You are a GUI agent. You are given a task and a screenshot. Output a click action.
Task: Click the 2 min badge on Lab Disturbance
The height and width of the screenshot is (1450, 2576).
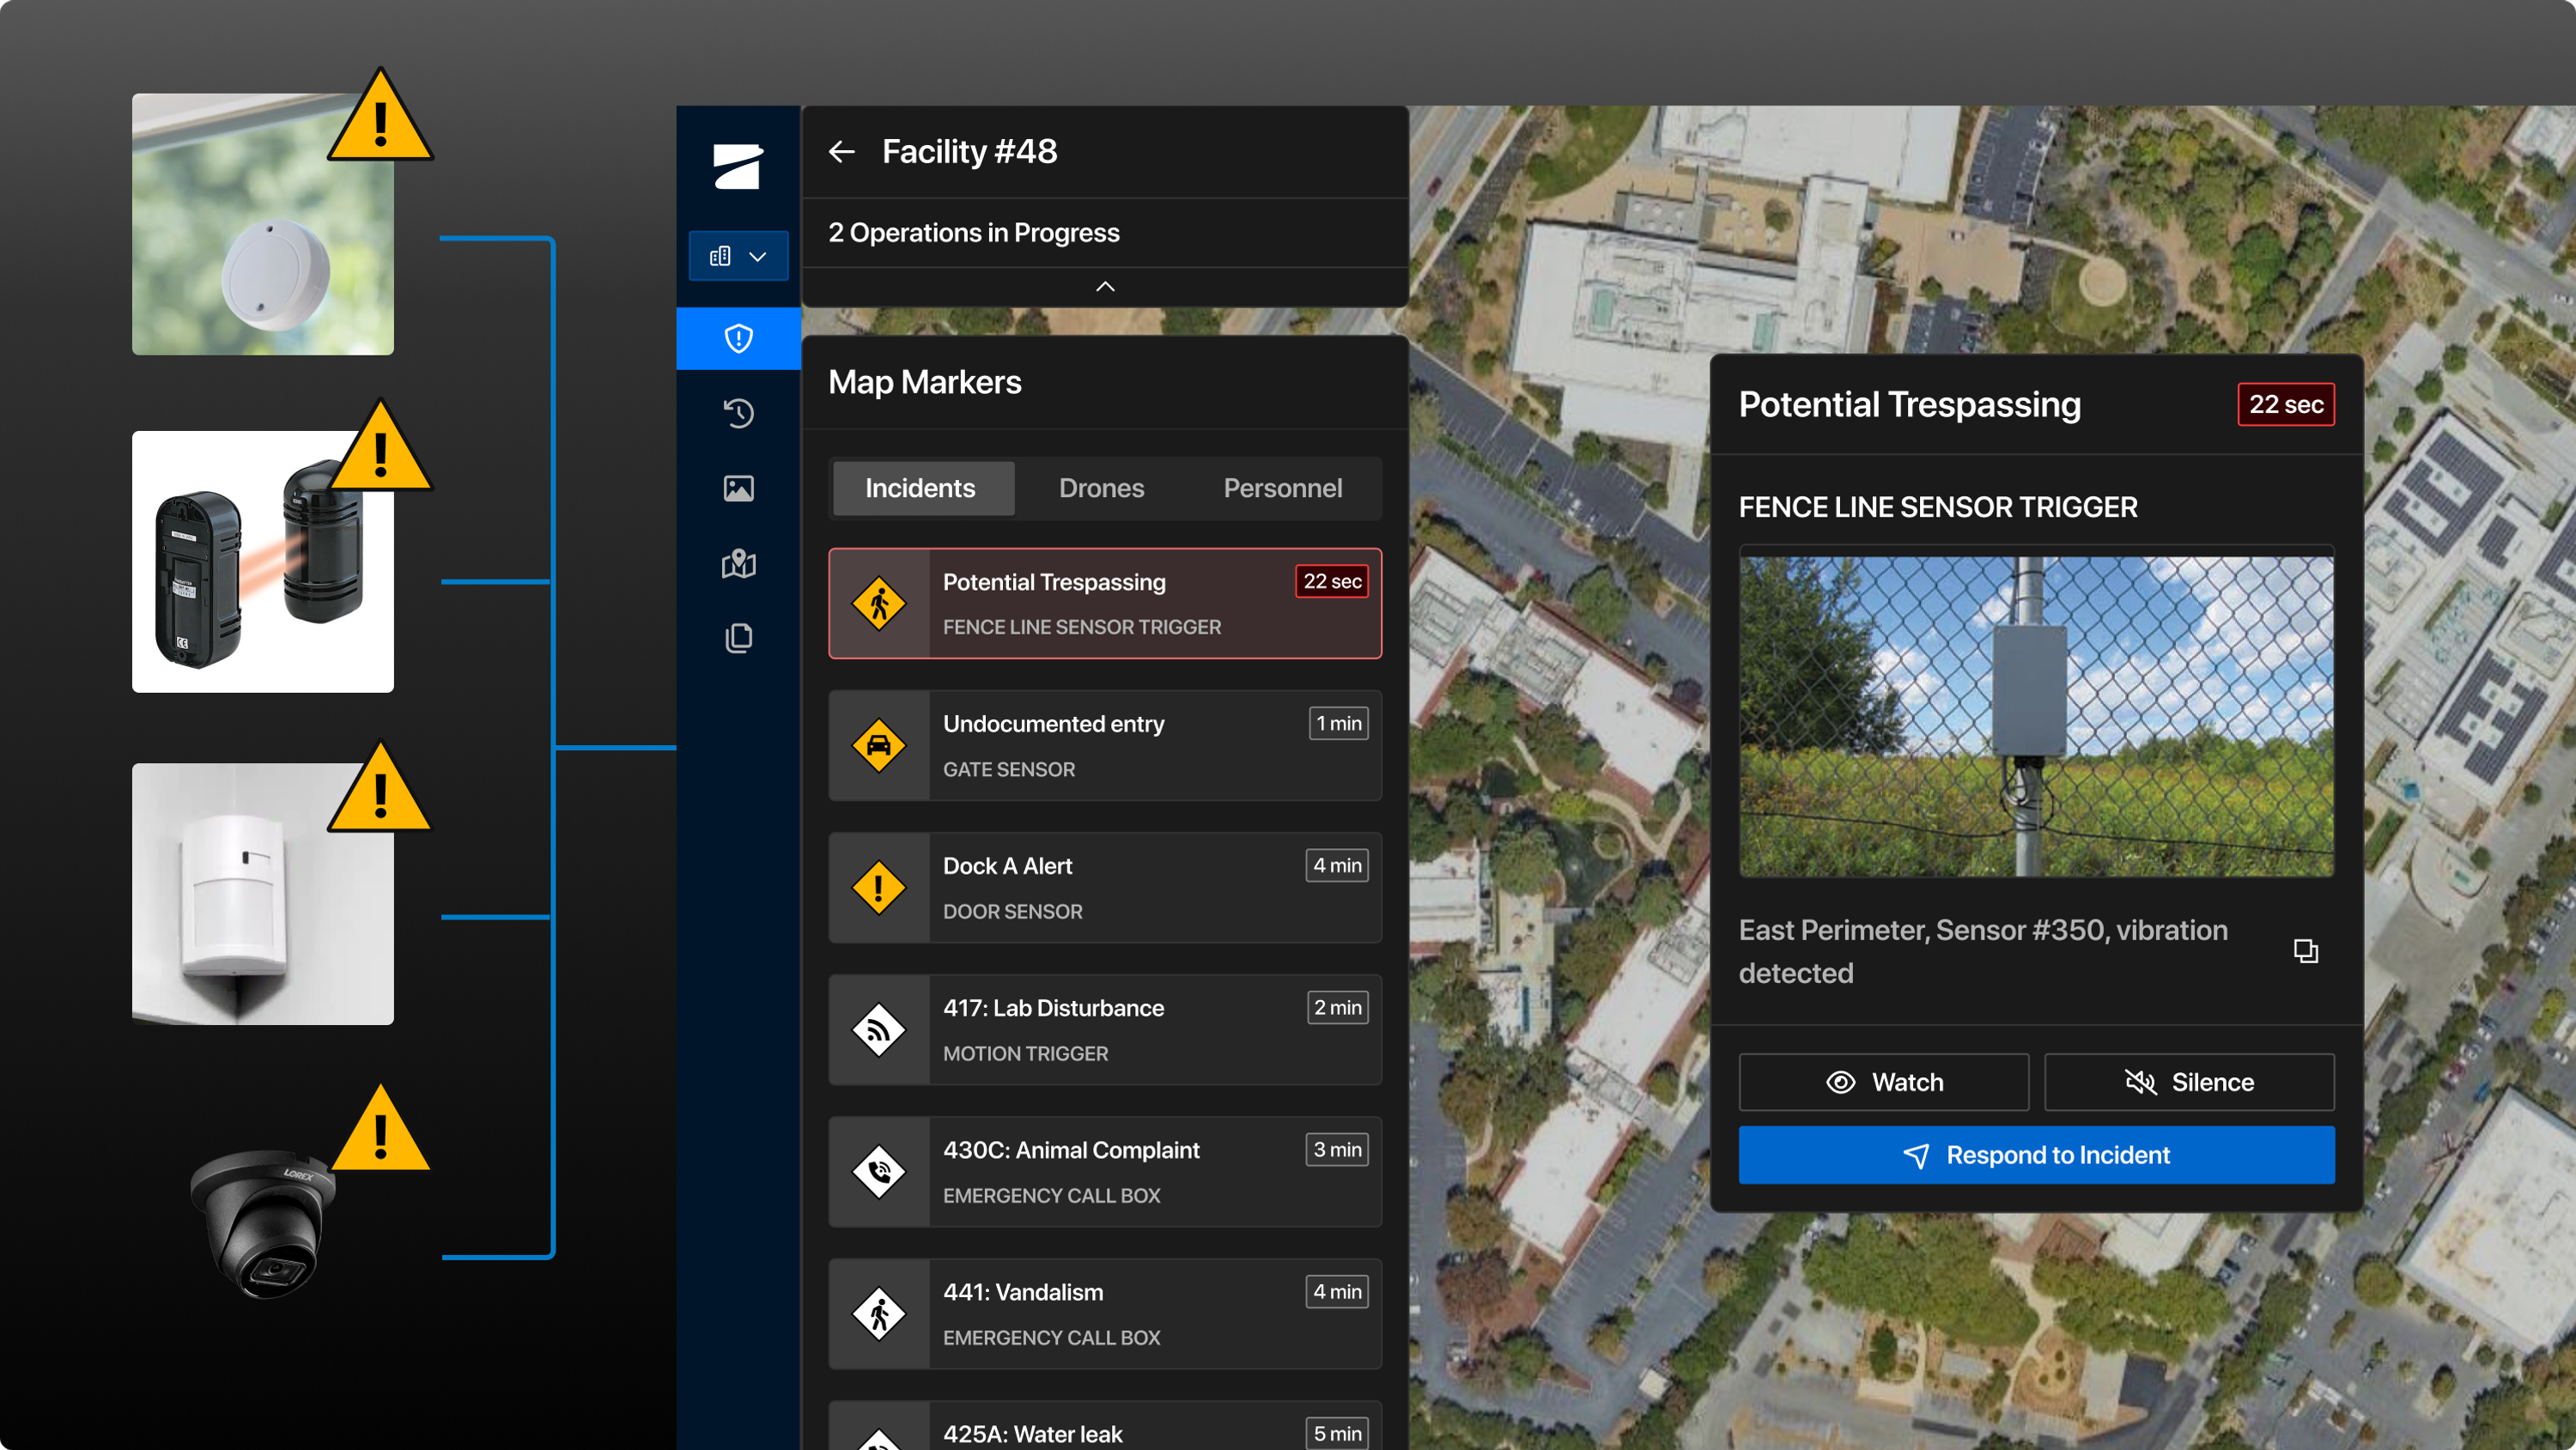1337,1007
